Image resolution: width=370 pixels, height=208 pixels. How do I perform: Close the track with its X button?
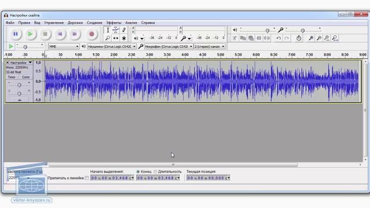click(x=8, y=62)
